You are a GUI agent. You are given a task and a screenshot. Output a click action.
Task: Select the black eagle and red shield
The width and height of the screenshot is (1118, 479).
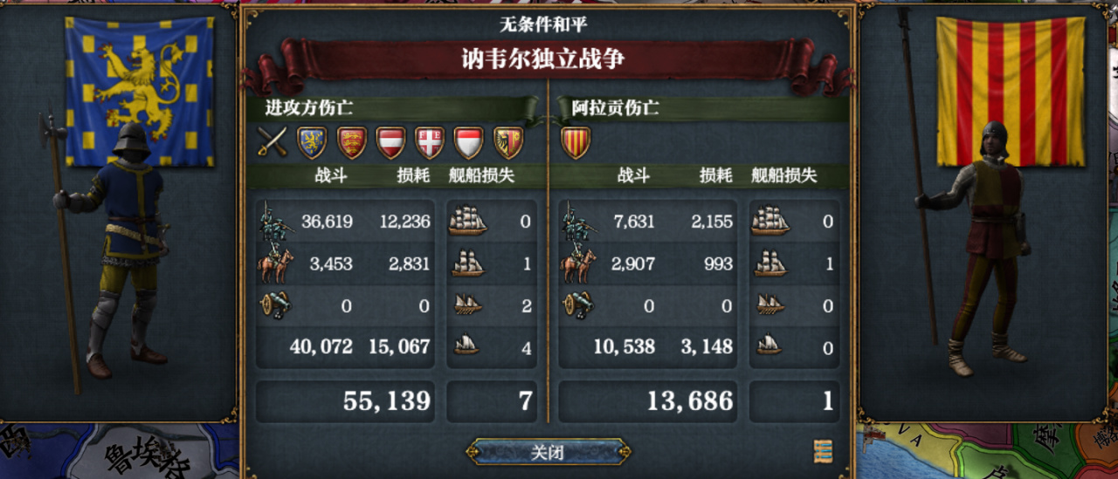click(507, 142)
